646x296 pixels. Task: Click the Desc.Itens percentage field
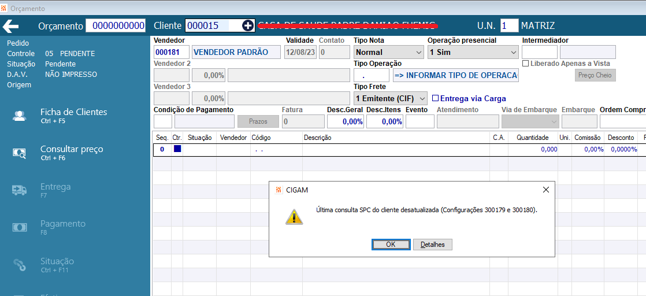pyautogui.click(x=385, y=121)
